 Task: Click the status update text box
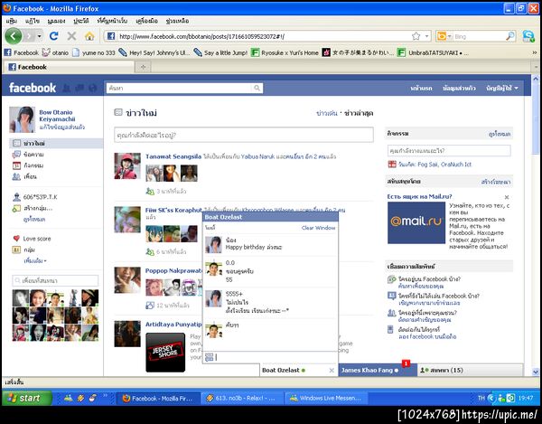coord(244,135)
